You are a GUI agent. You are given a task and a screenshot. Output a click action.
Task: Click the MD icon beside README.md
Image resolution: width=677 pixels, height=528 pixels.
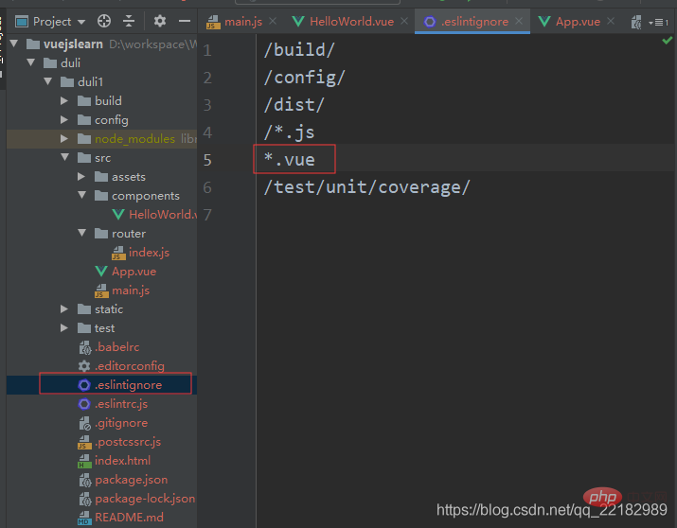(x=84, y=518)
